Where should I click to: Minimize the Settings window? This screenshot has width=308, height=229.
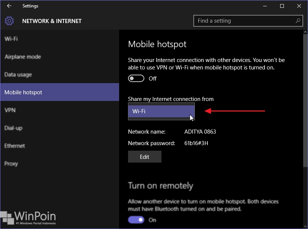click(x=265, y=6)
